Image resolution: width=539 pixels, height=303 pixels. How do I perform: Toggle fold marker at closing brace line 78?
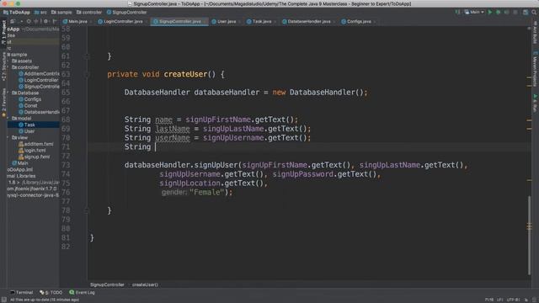click(86, 210)
